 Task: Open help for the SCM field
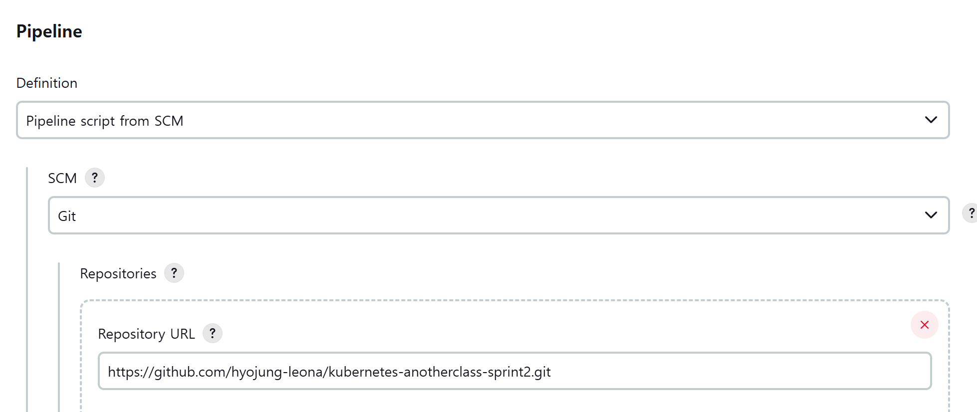point(94,178)
